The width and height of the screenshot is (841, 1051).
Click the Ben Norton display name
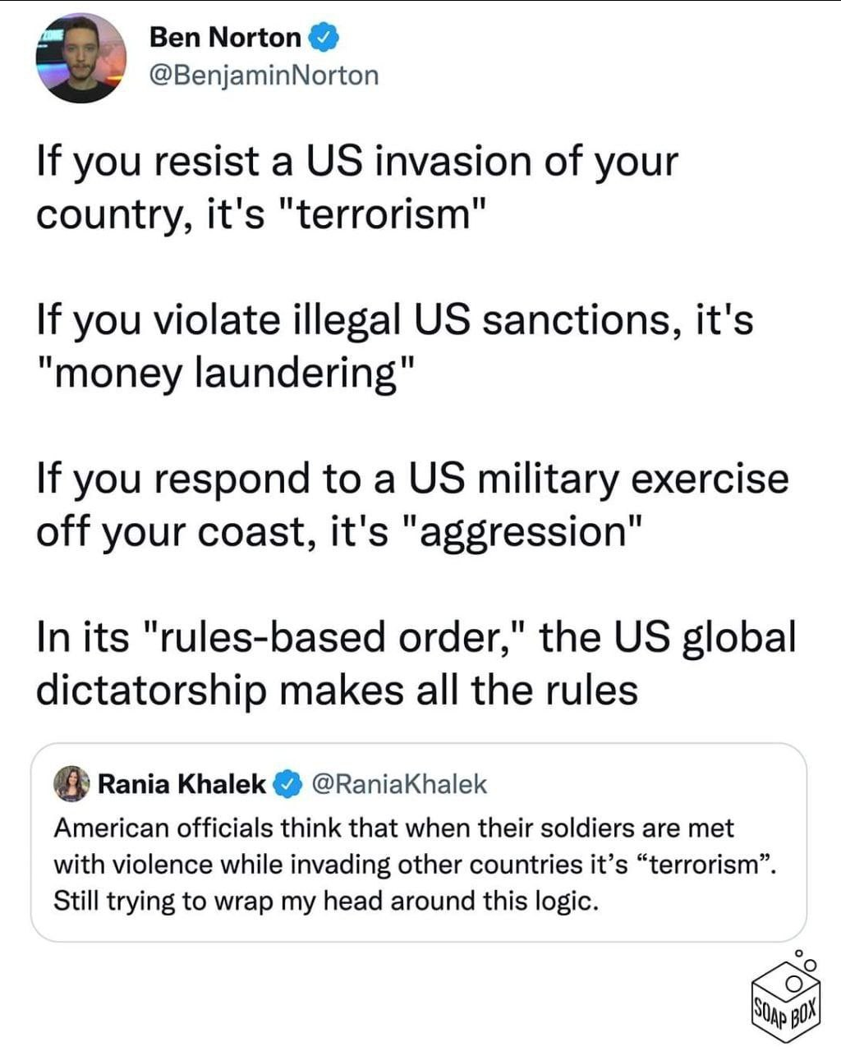(226, 37)
